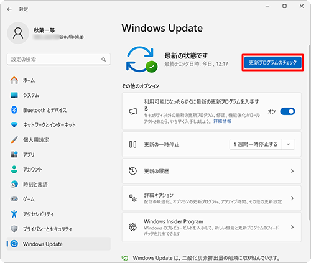This screenshot has height=263, width=311.
Task: Click the @outlook.jp email text
Action: [x=72, y=37]
